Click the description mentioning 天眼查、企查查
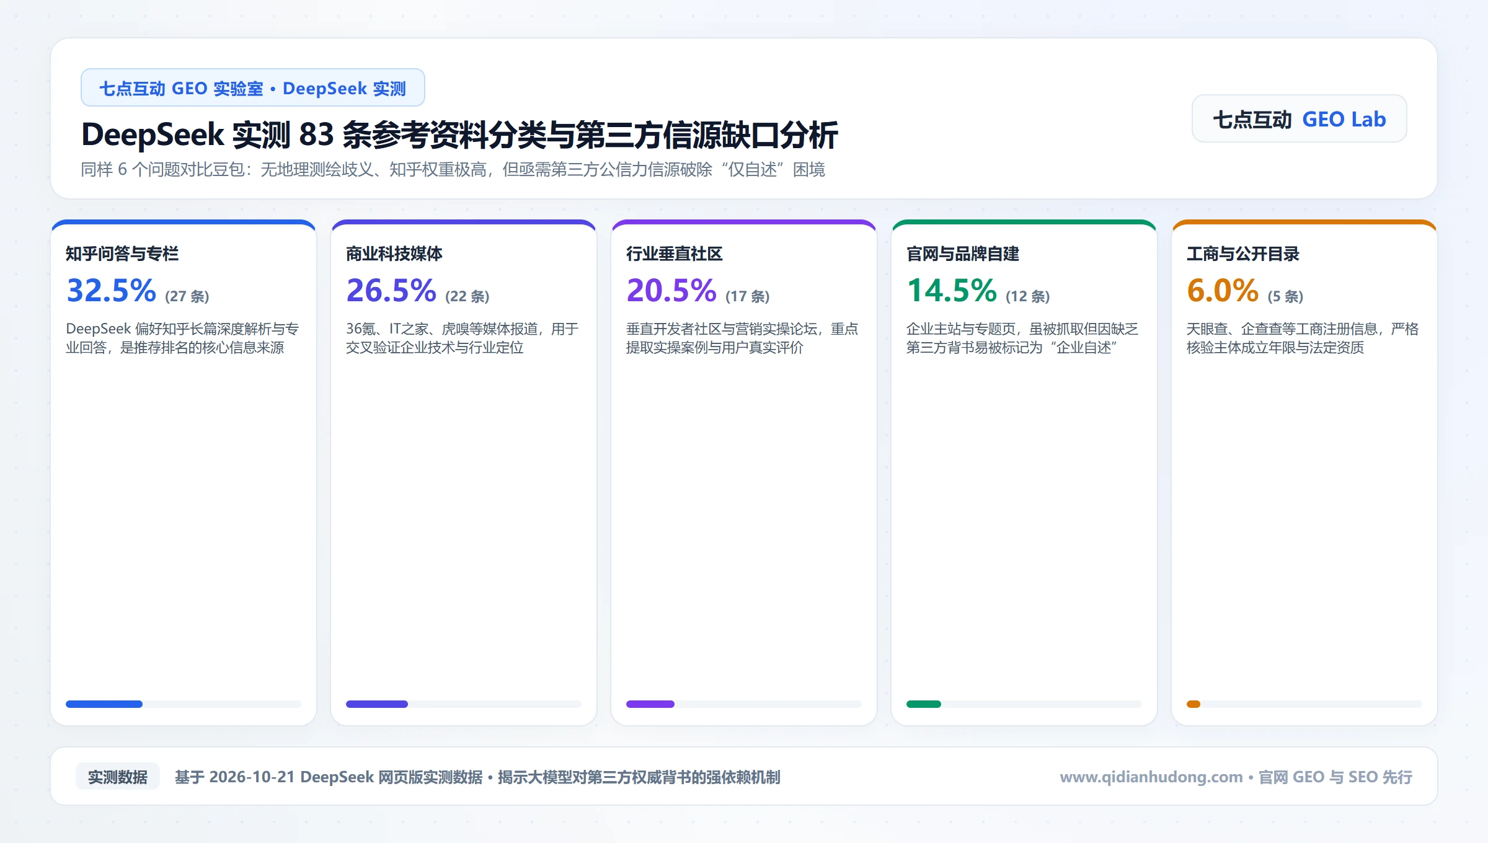 tap(1303, 338)
